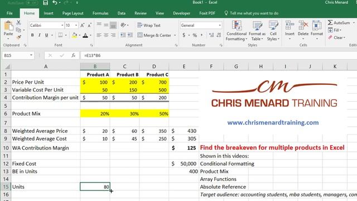Toggle Bold formatting
The height and width of the screenshot is (201, 357).
[32, 35]
